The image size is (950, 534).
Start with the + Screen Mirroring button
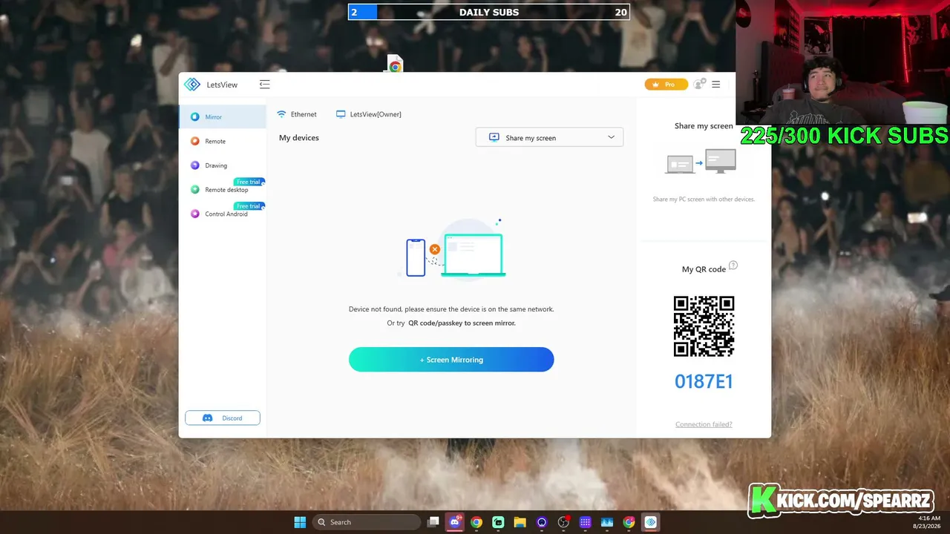[x=451, y=360]
